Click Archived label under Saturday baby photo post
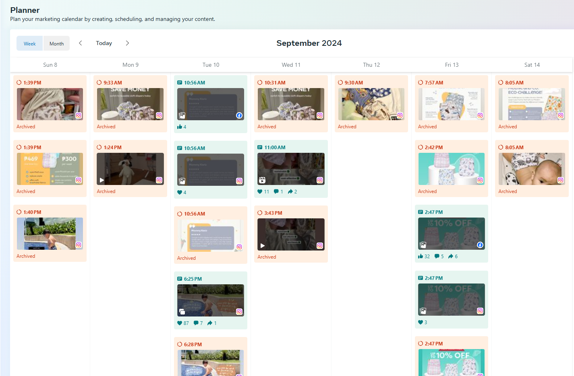 [508, 191]
